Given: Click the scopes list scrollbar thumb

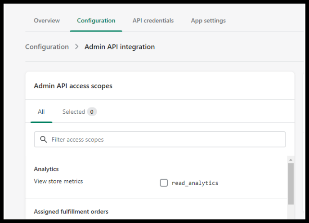Looking at the screenshot, I should point(291,184).
